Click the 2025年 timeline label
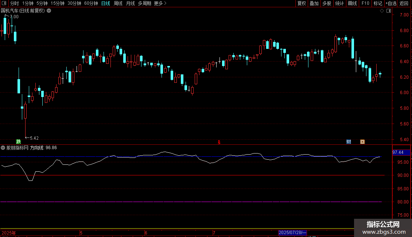 [x=9, y=233]
